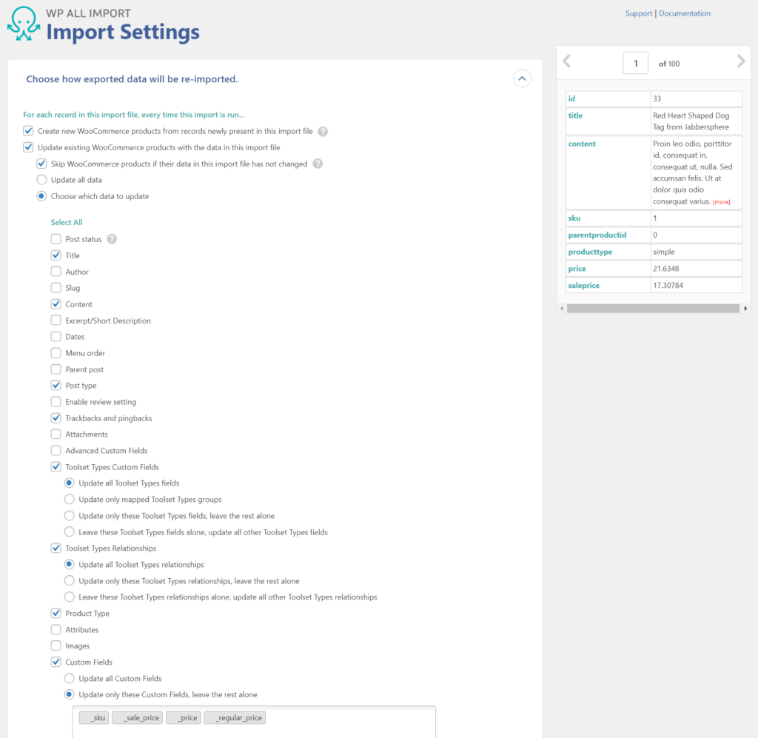Click the saleprice value 17.30784
The image size is (758, 738).
tap(668, 286)
